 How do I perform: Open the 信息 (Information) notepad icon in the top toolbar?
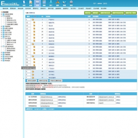click(31, 3)
